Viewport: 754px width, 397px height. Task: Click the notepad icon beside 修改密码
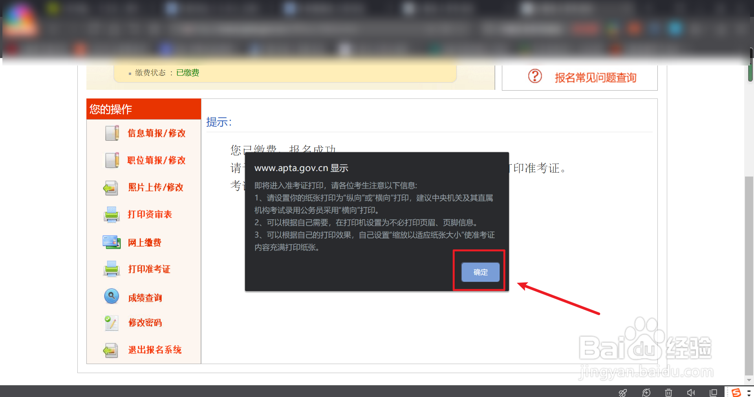click(112, 323)
